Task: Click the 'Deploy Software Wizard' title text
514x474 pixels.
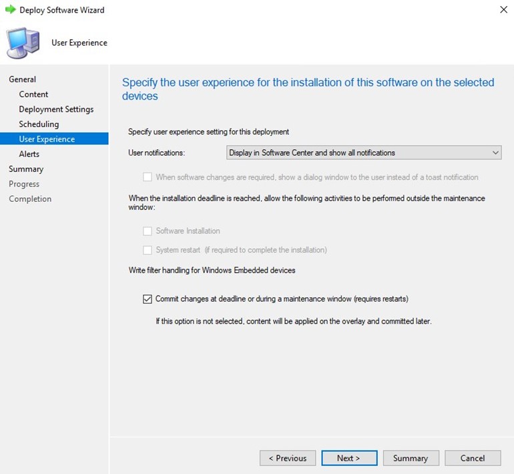Action: point(62,10)
